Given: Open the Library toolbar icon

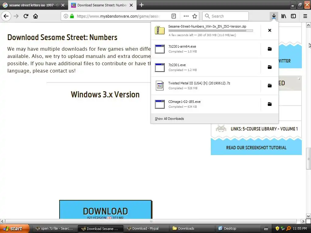Looking at the screenshot, I should (x=284, y=16).
